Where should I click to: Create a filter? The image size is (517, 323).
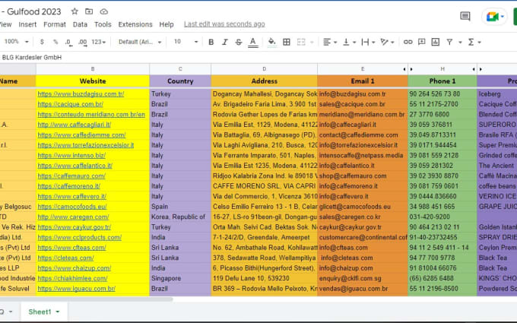coord(449,42)
